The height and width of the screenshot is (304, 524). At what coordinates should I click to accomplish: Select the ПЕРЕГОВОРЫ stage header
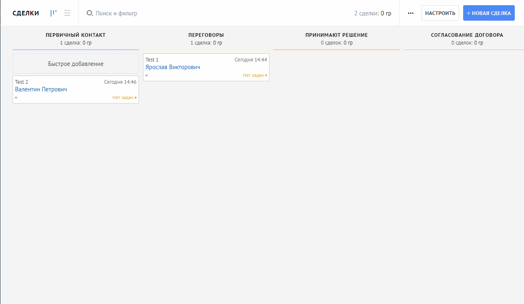pyautogui.click(x=206, y=35)
